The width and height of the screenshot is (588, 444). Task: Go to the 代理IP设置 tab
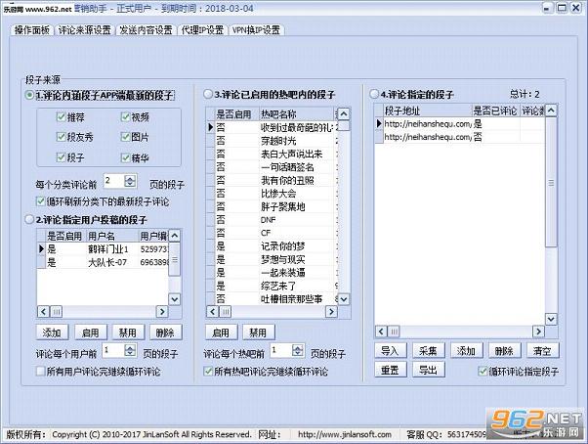(x=202, y=30)
